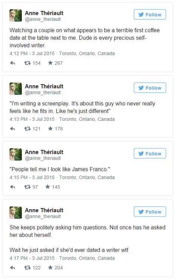Open the profile avatar on the screenplay tweet
This screenshot has height=280, width=179.
click(15, 89)
